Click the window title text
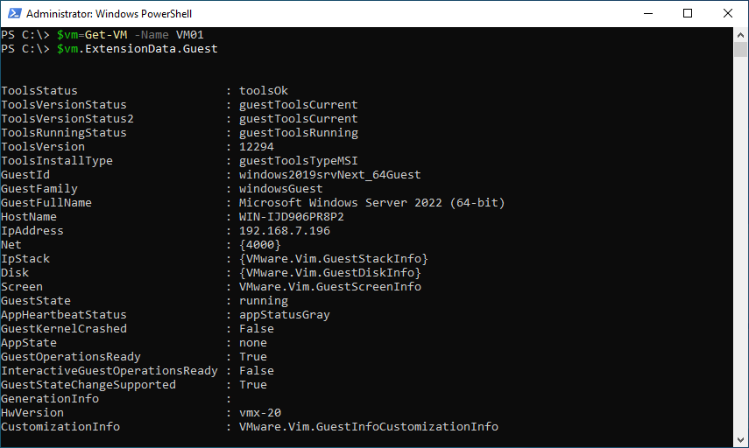 [109, 14]
